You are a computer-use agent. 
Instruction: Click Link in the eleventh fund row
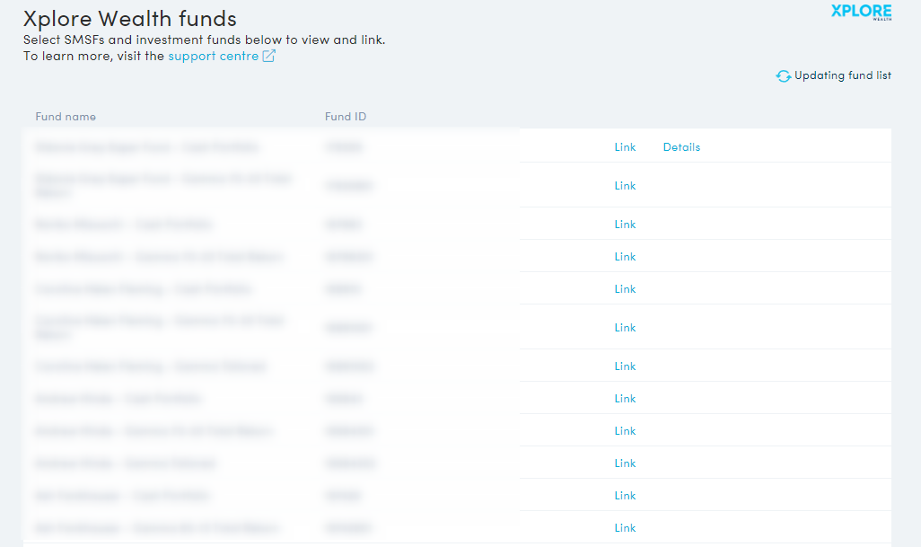(625, 495)
